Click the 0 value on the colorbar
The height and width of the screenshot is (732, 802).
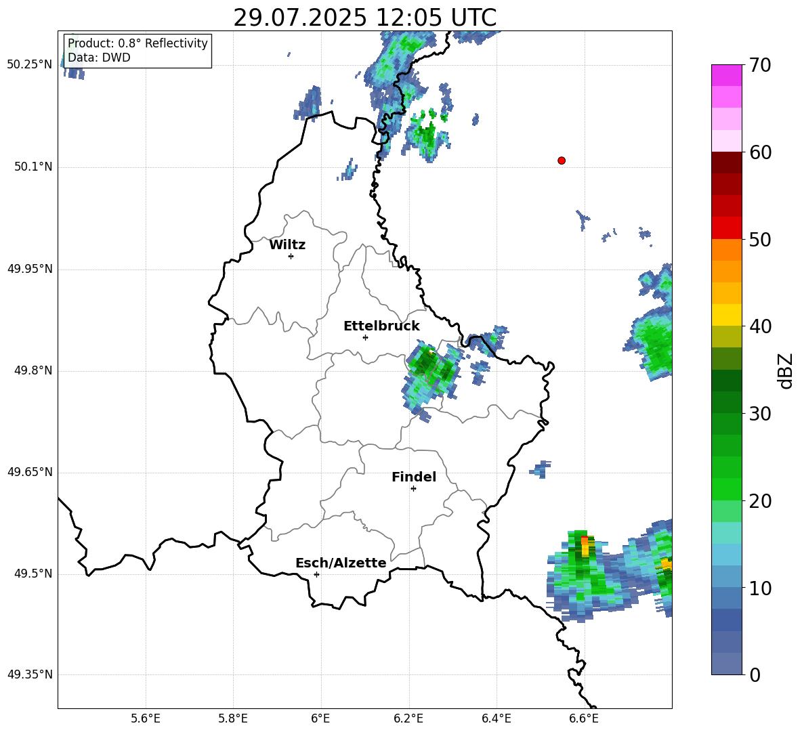(755, 674)
